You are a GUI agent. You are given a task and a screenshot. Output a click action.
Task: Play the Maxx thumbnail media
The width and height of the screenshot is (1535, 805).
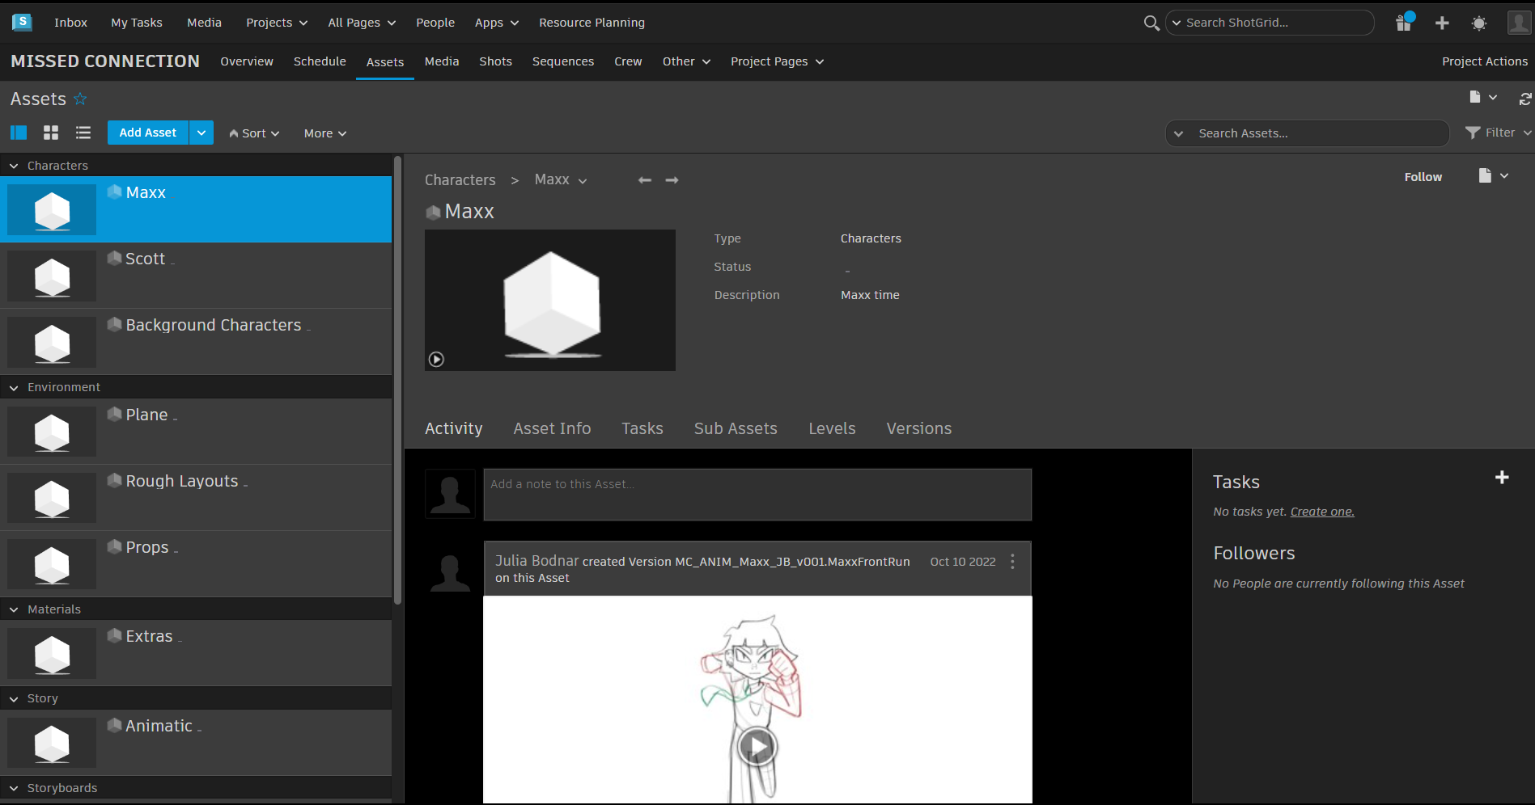click(436, 359)
